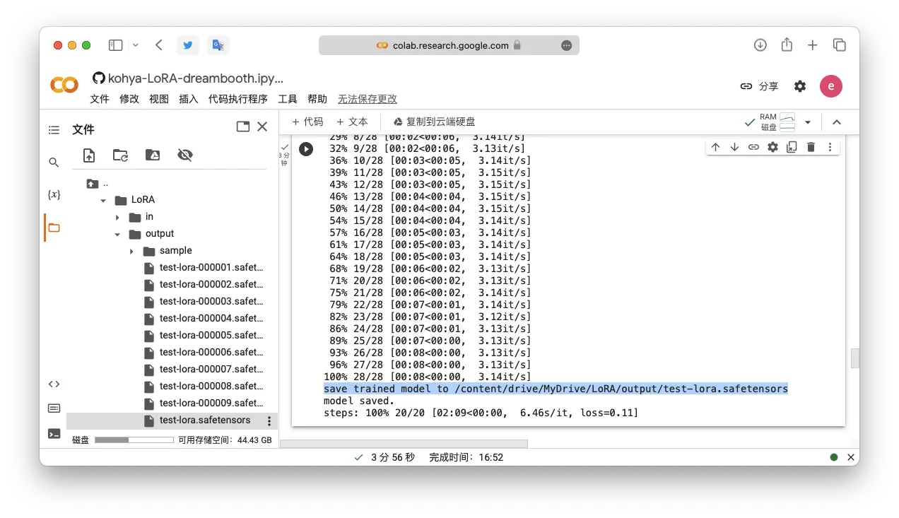This screenshot has width=899, height=518.
Task: Collapse the LoRA folder
Action: pyautogui.click(x=103, y=200)
